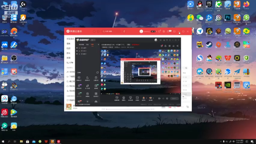Viewport: 256px width, 144px height.
Task: Open Epic Games Launcher desktop shortcut
Action: (209, 6)
